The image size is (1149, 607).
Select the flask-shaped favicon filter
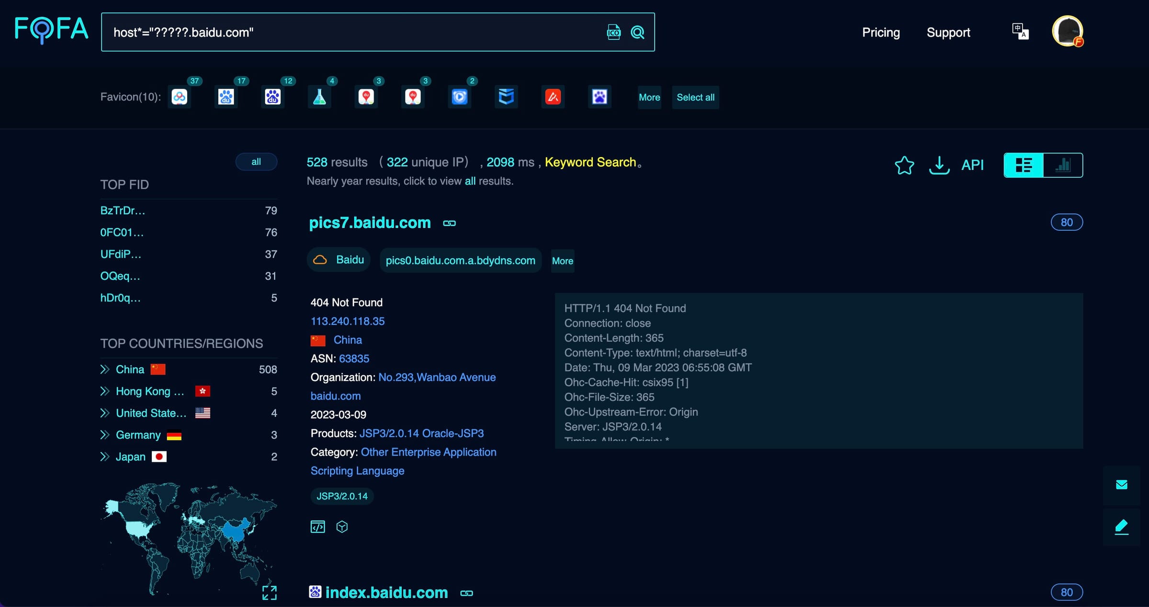coord(320,96)
